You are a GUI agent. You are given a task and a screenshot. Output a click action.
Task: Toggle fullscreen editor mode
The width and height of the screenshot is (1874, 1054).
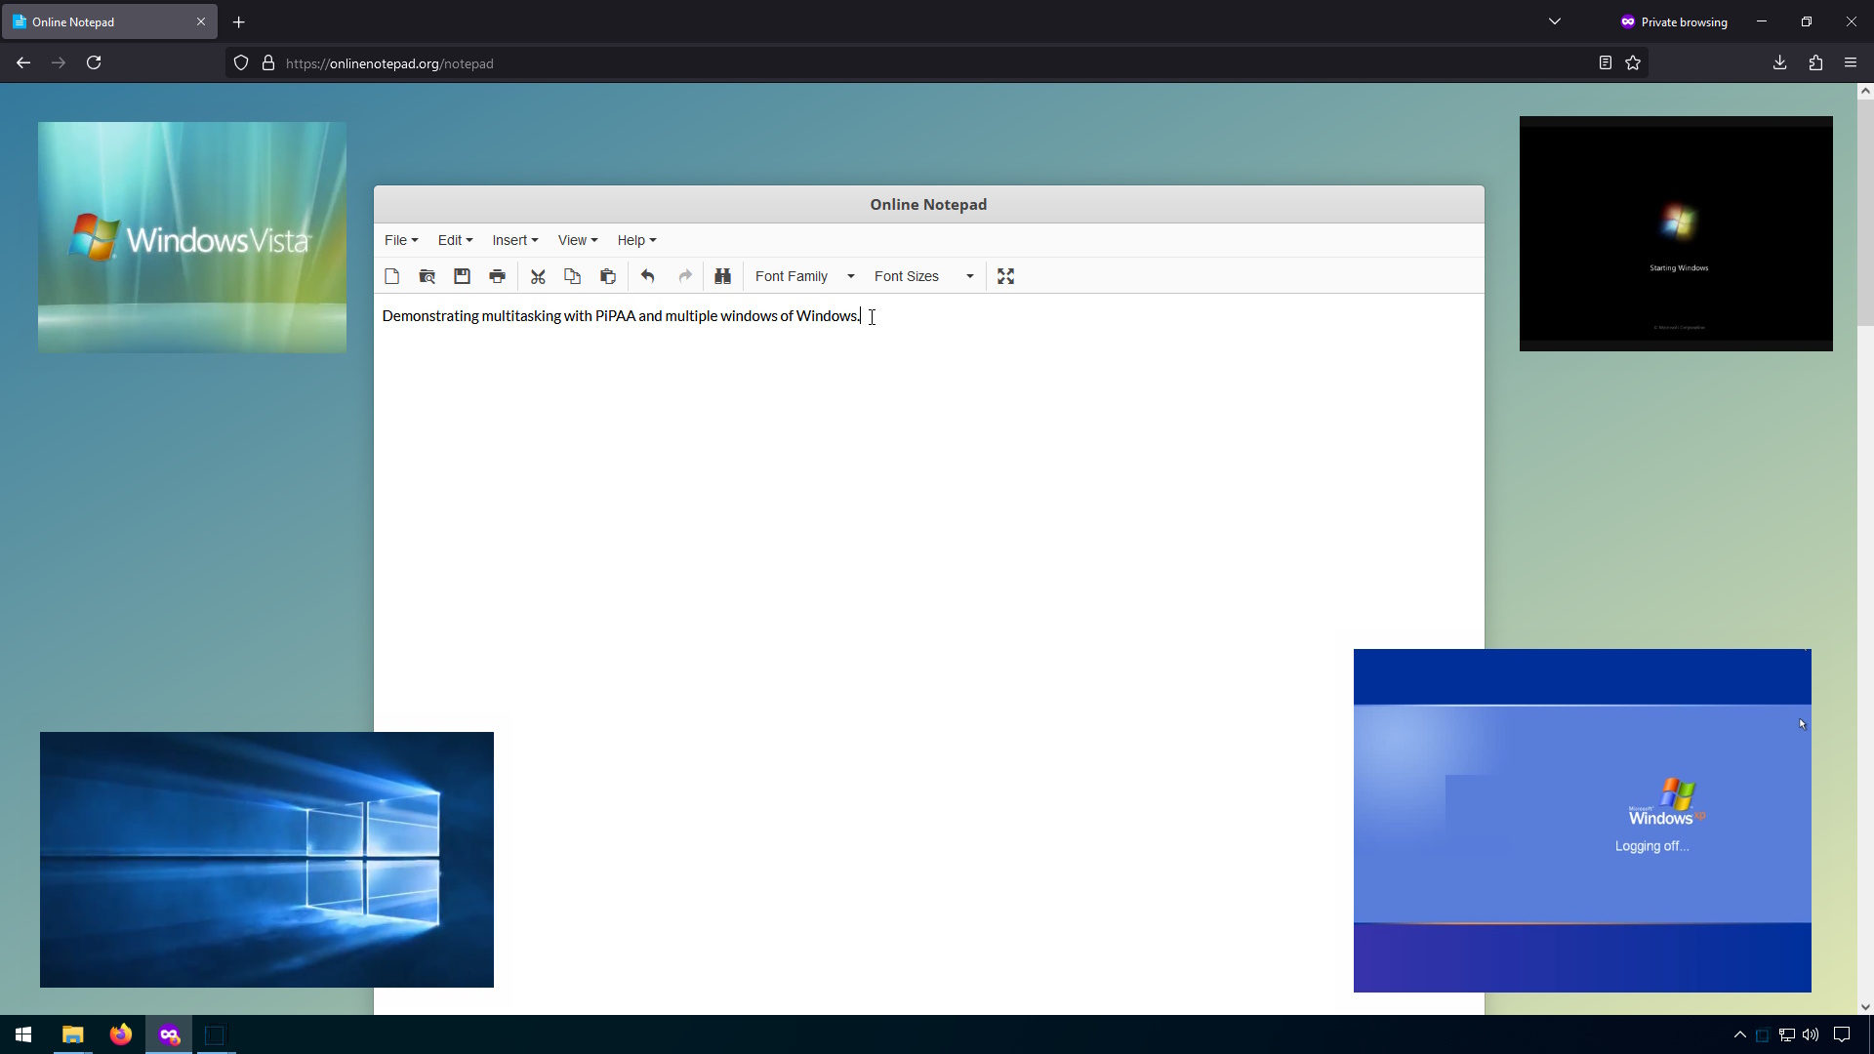(1006, 276)
